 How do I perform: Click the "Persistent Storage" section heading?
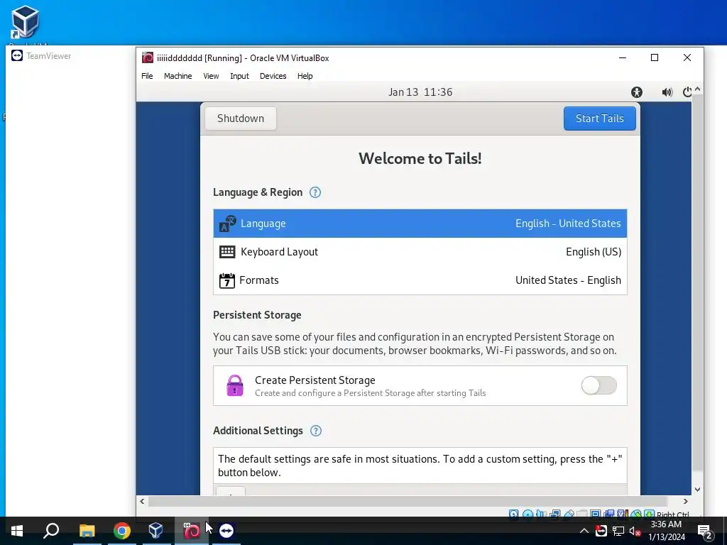click(x=257, y=315)
